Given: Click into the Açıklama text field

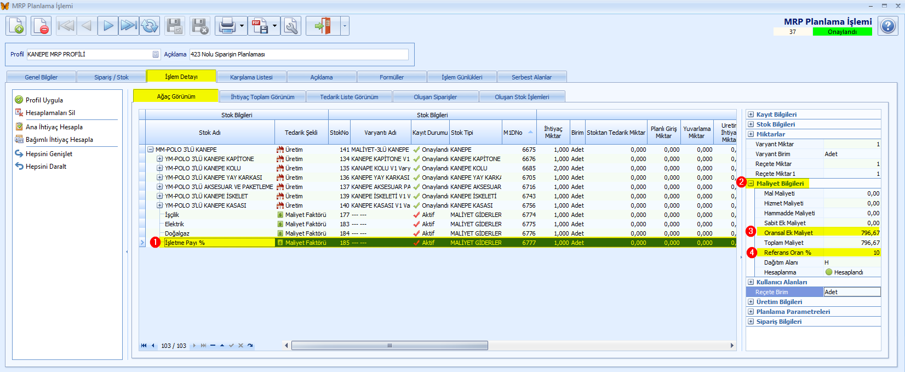Looking at the screenshot, I should click(299, 54).
